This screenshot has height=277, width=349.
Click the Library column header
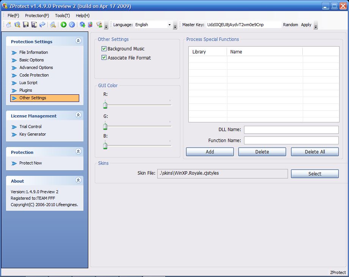(x=208, y=52)
